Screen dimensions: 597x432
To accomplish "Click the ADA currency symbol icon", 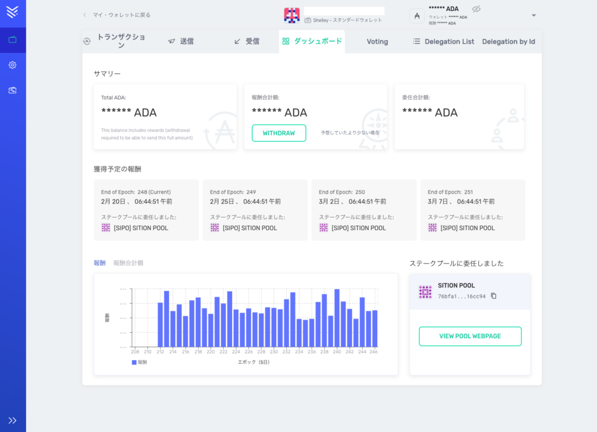I will coord(417,16).
